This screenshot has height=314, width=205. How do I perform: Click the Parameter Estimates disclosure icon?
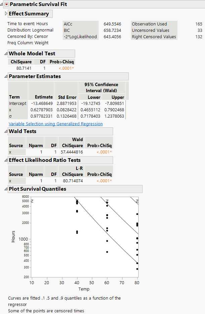pyautogui.click(x=5, y=76)
